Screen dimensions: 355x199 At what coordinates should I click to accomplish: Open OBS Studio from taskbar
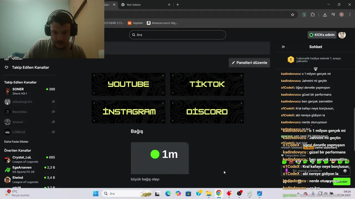click(239, 193)
